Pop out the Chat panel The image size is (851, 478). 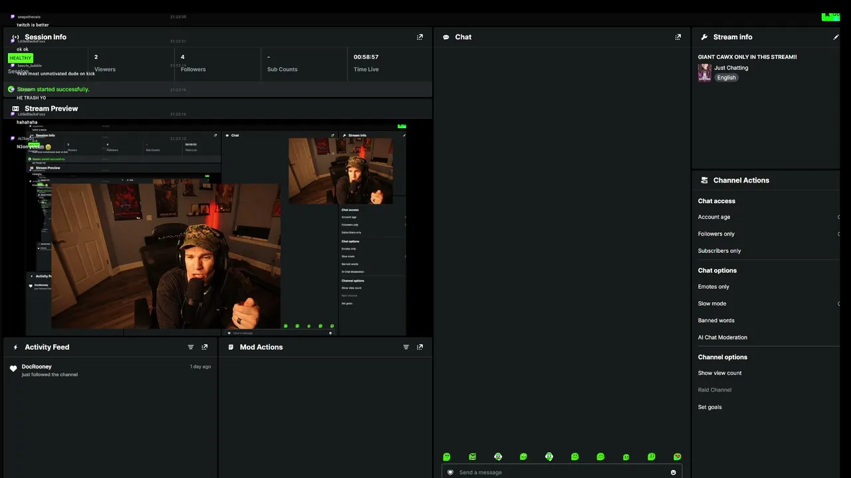[678, 37]
